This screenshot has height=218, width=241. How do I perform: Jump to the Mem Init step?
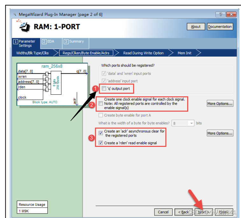tap(184, 53)
